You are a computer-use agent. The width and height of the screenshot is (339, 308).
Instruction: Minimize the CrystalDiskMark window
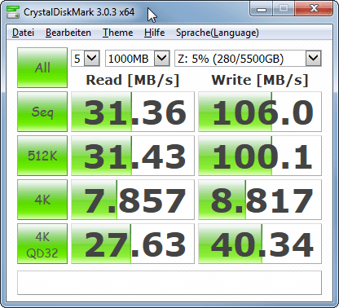[262, 9]
